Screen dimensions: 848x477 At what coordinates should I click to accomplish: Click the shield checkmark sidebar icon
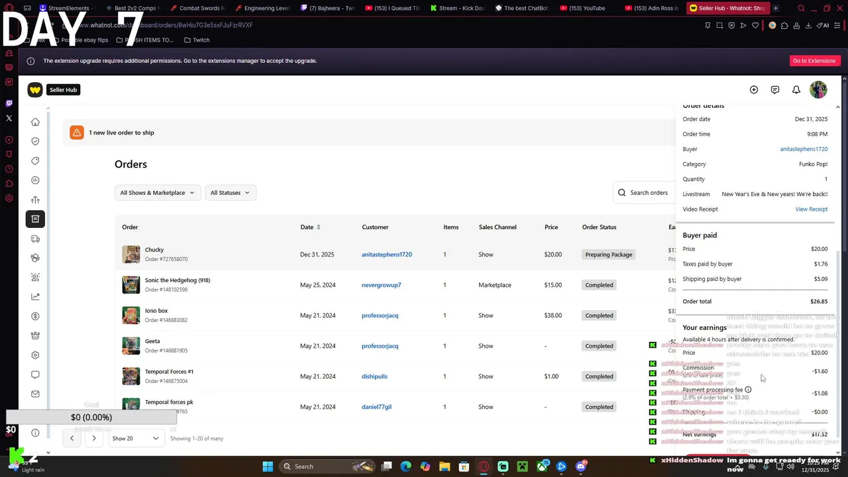pos(35,141)
